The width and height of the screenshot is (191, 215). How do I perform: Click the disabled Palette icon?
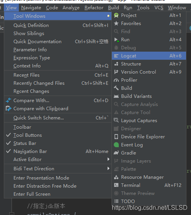click(x=116, y=169)
